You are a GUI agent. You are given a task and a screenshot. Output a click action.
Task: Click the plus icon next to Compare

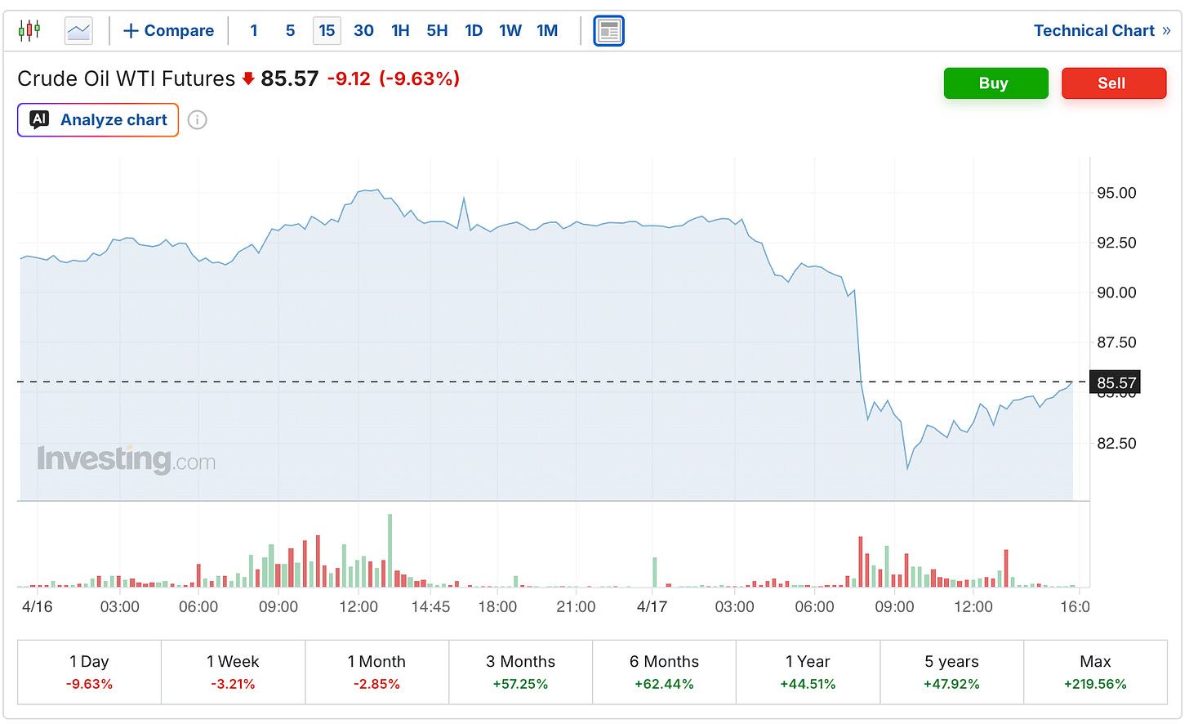coord(131,31)
